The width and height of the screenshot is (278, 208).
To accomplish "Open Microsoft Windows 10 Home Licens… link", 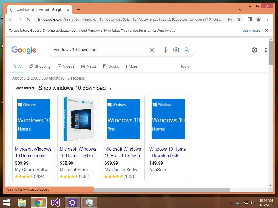I will [x=33, y=152].
